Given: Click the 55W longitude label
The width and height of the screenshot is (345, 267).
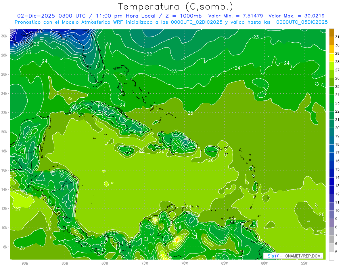Looking at the screenshot, I should (x=304, y=264).
